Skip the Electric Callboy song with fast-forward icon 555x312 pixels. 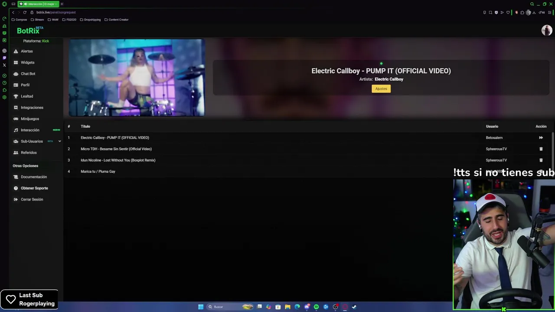coord(541,138)
